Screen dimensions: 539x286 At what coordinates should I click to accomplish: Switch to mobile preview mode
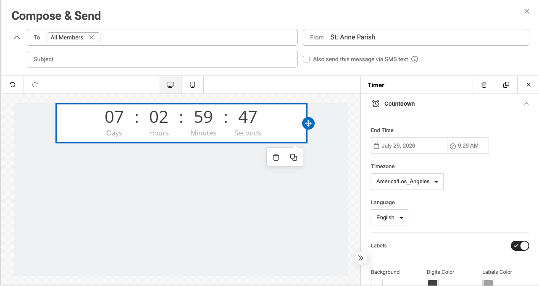point(192,85)
